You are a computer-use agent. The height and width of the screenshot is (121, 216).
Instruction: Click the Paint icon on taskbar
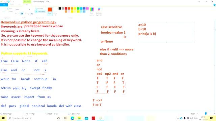(101, 118)
